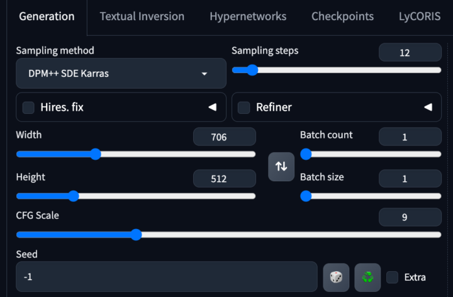This screenshot has height=297, width=453.
Task: Click the CFG Scale slider track
Action: coord(252,235)
